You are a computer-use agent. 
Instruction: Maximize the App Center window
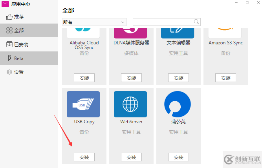click(247, 2)
